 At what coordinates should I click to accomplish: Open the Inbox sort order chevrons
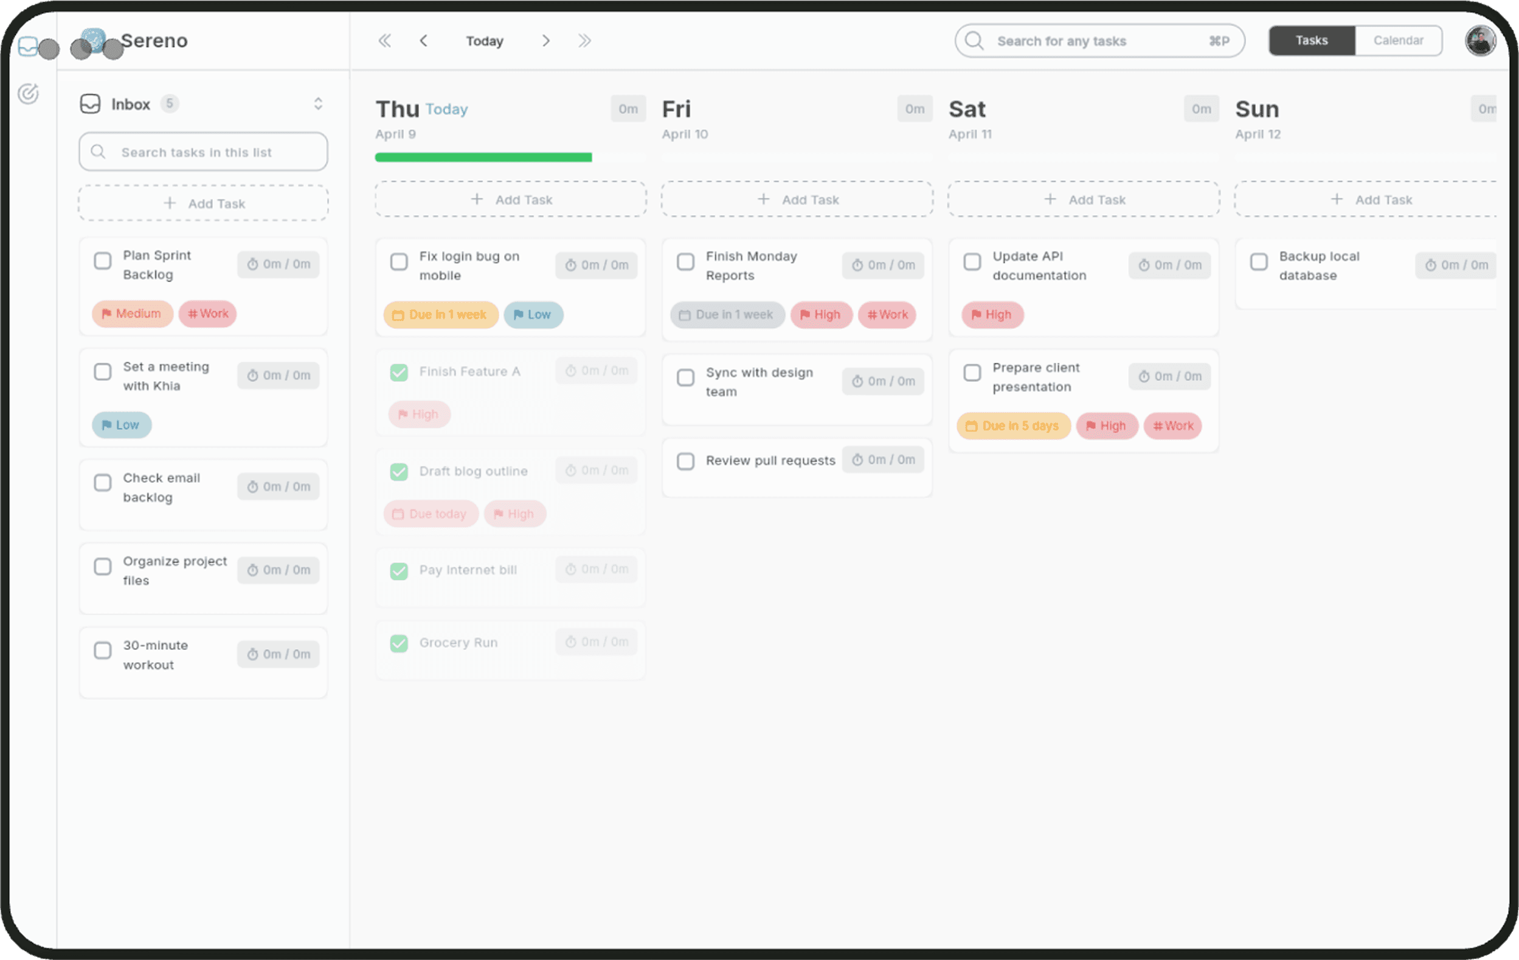coord(319,103)
